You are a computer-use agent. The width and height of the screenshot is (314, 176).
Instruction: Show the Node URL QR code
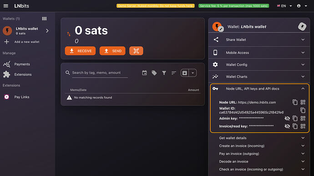pos(303,102)
